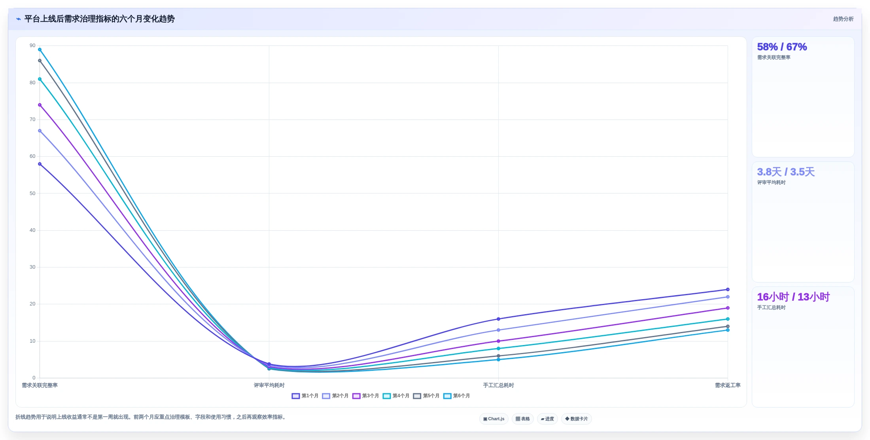This screenshot has width=870, height=440.
Task: Click the 第1个月 data point at value 58
Action: click(x=40, y=164)
